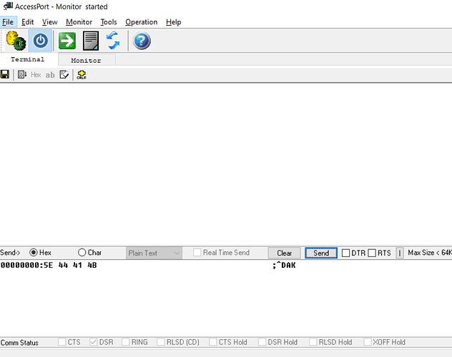Select the Char send radio button
452x357 pixels.
[x=82, y=253]
